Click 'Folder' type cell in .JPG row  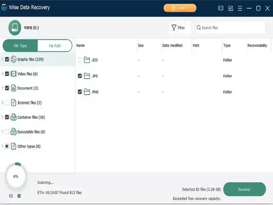click(227, 76)
